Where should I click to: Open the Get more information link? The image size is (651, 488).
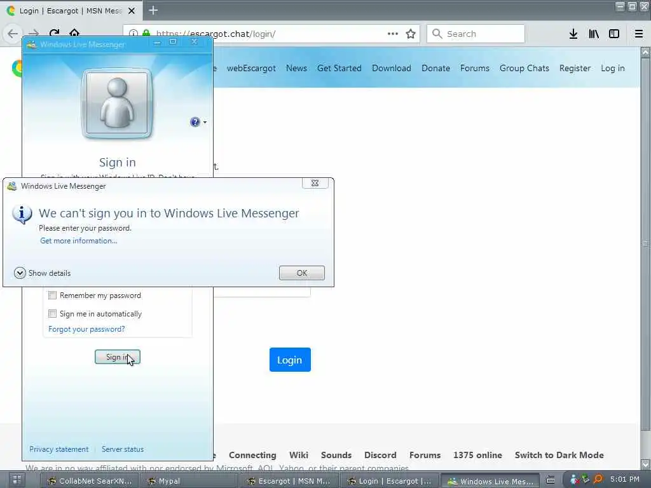point(79,241)
